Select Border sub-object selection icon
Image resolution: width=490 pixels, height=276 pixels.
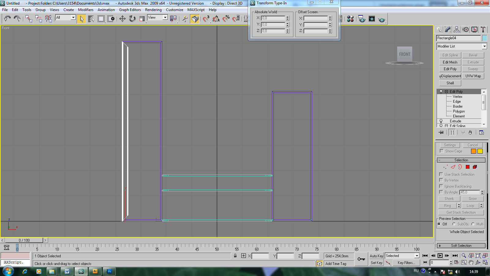[x=460, y=167]
